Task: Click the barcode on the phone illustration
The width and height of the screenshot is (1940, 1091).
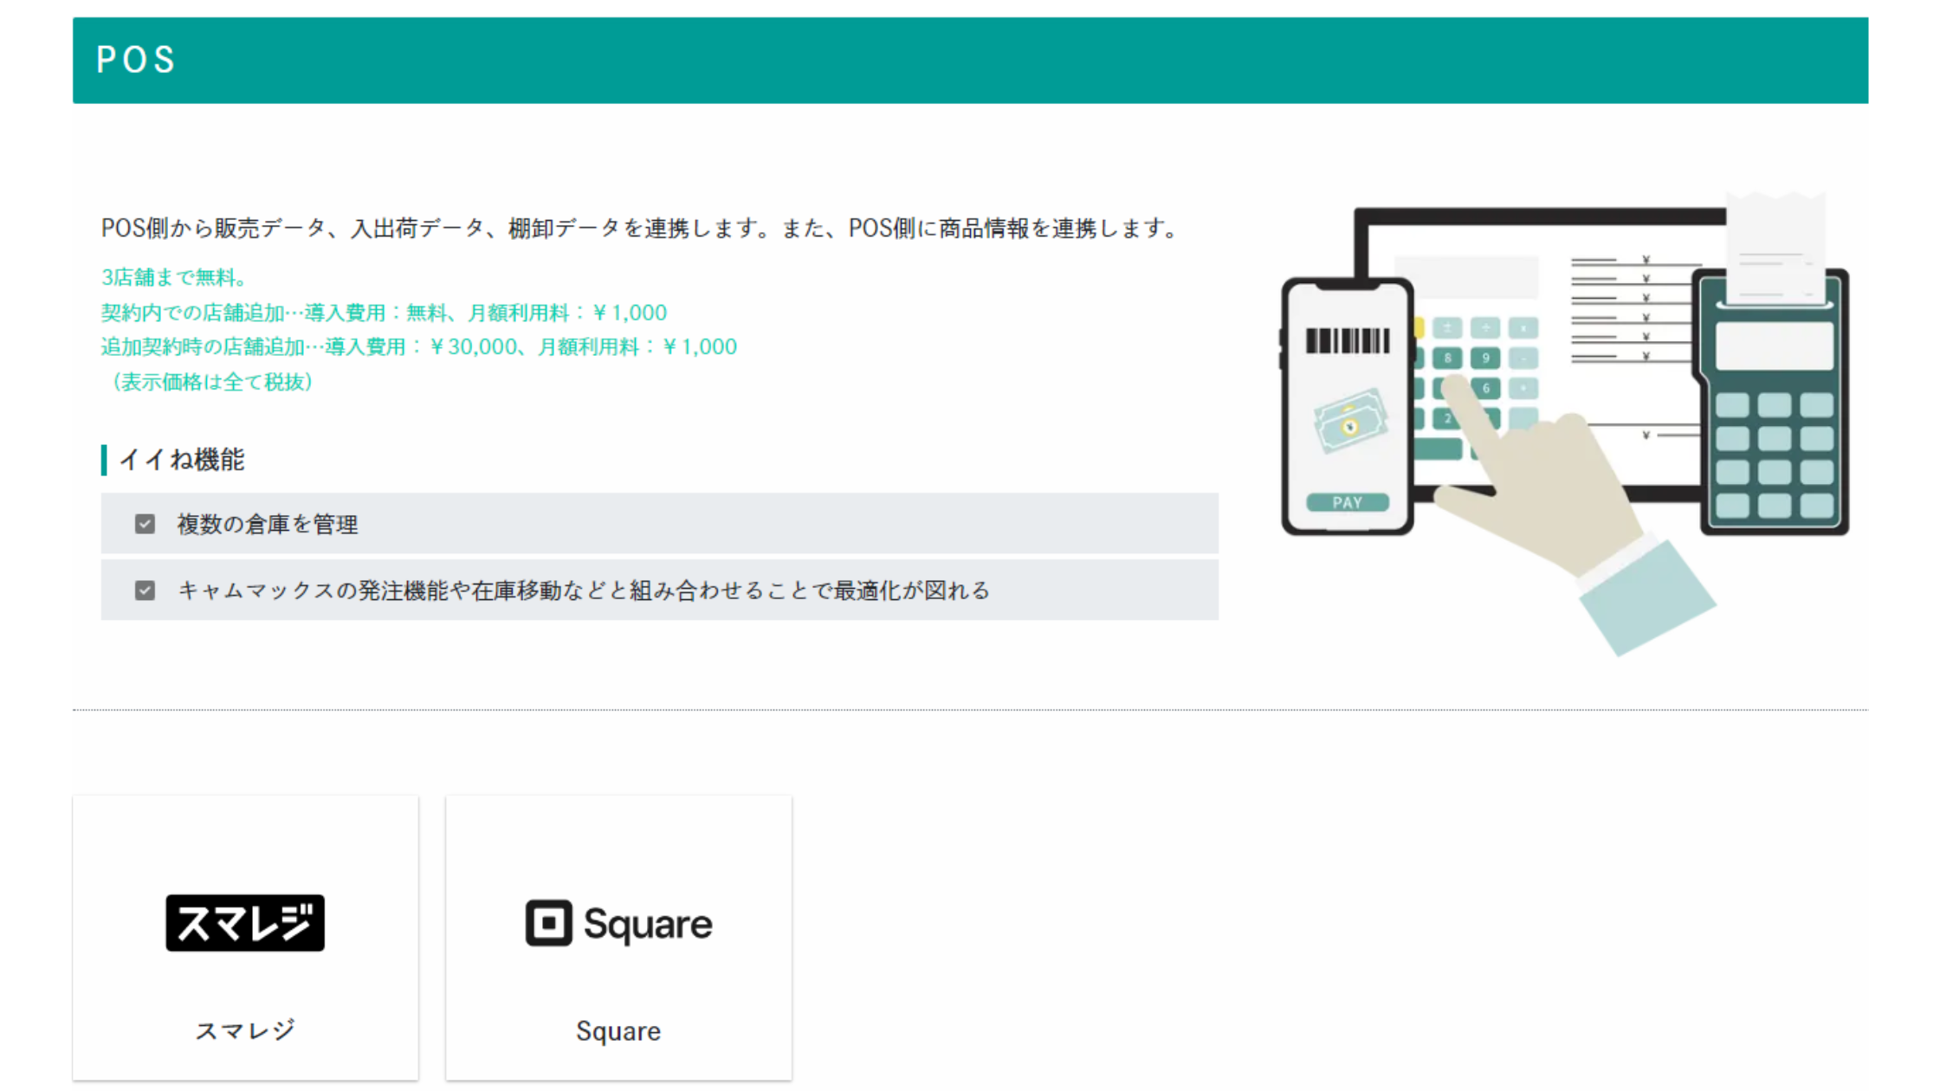Action: (1348, 341)
